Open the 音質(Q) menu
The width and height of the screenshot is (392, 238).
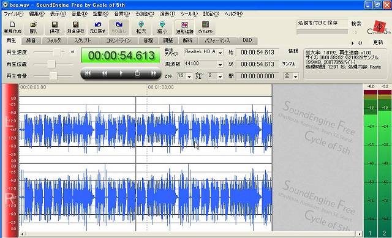point(122,13)
